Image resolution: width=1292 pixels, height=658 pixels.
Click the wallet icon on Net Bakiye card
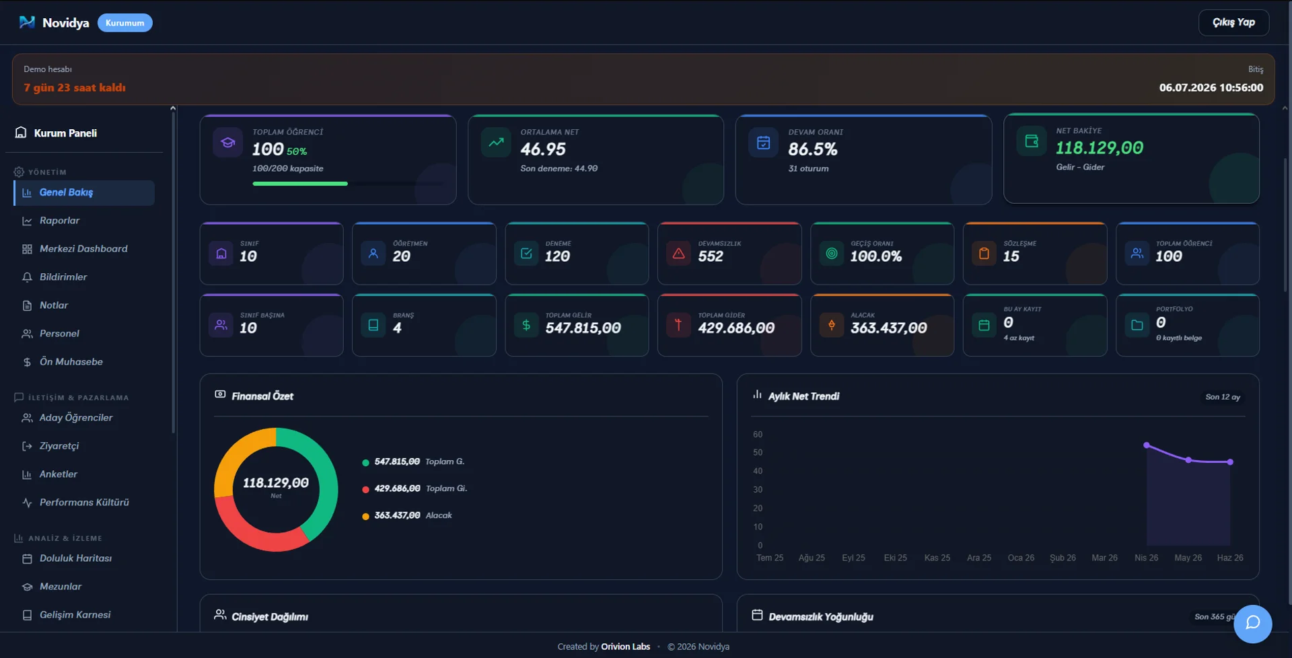[1031, 141]
